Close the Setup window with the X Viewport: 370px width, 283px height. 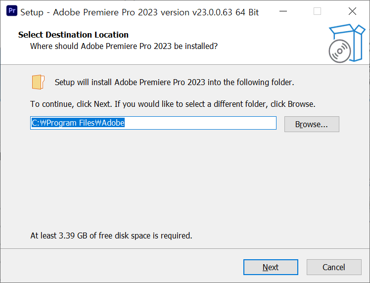click(352, 11)
